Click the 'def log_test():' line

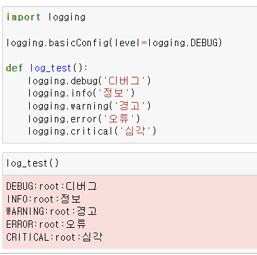47,68
